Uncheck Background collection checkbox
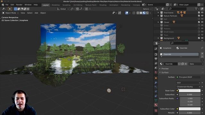 pos(199,38)
